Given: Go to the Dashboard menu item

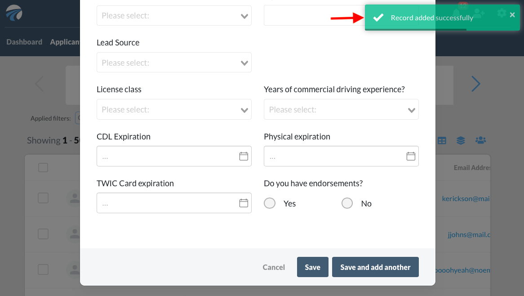Looking at the screenshot, I should coord(24,42).
